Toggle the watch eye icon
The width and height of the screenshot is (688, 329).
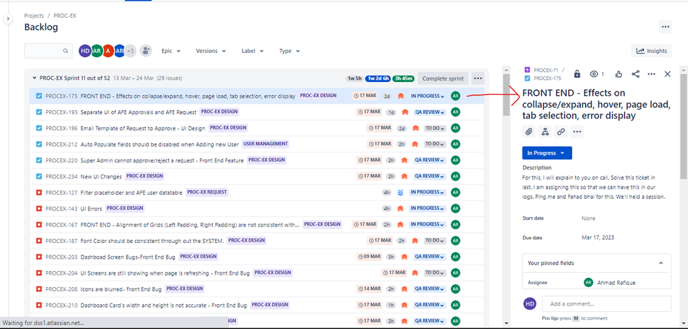click(x=594, y=74)
